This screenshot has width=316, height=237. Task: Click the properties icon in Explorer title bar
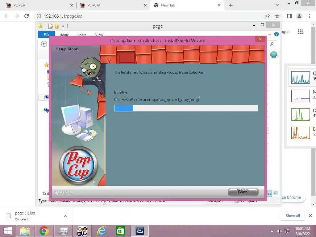tap(51, 26)
